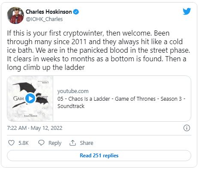Click the reply speech bubble icon
199x171 pixels.
pos(41,143)
